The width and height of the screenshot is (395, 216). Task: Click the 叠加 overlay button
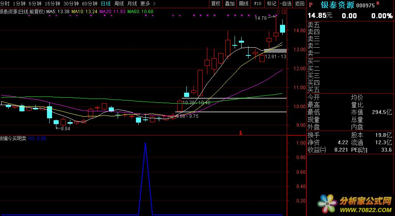pyautogui.click(x=230, y=3)
